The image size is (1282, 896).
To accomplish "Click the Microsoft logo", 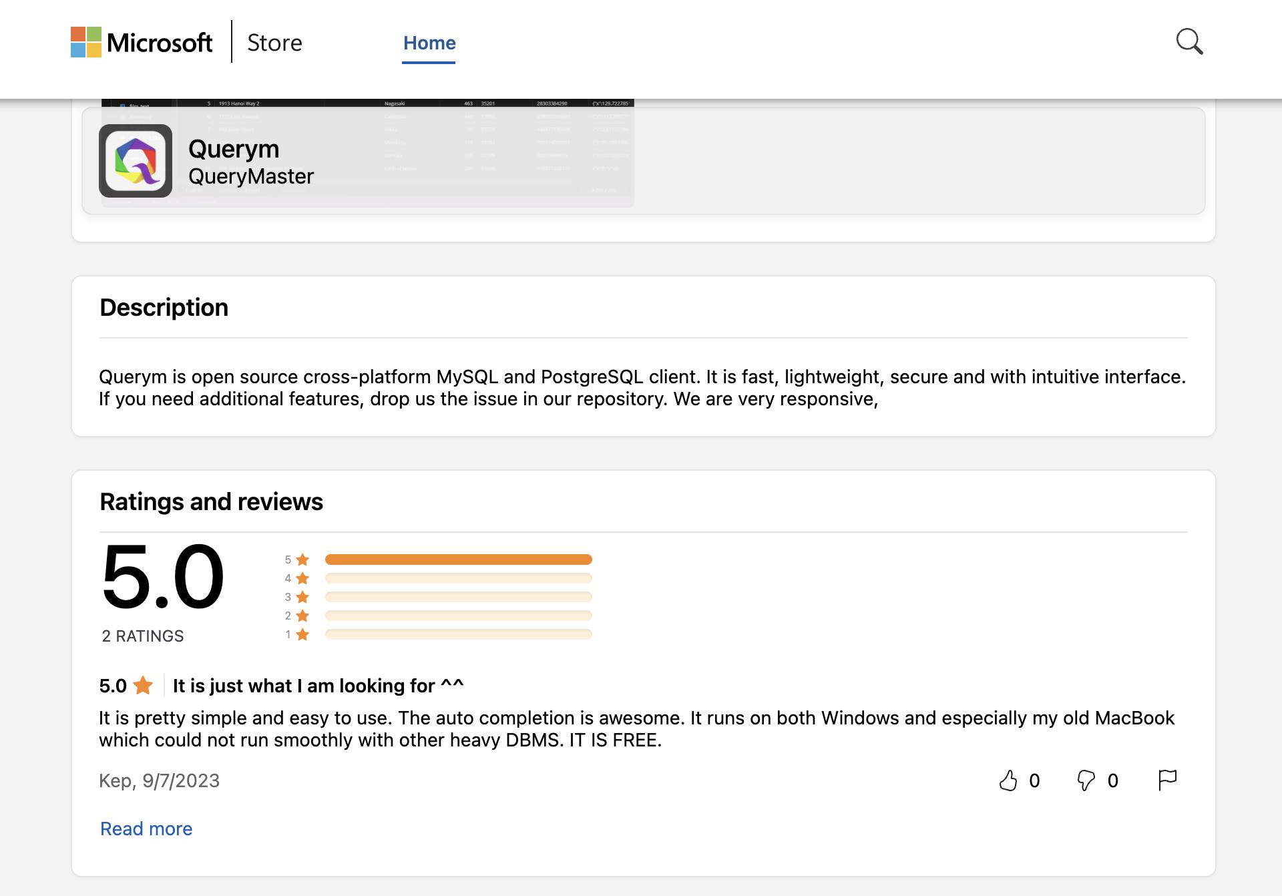I will tap(142, 42).
